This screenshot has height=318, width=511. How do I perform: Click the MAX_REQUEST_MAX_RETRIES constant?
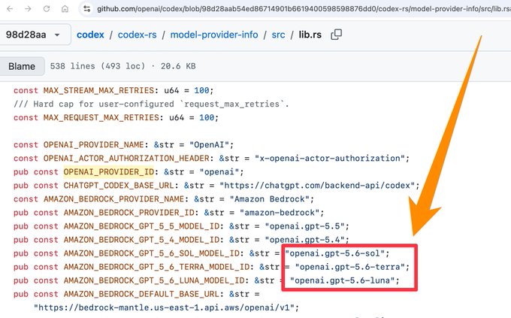101,117
